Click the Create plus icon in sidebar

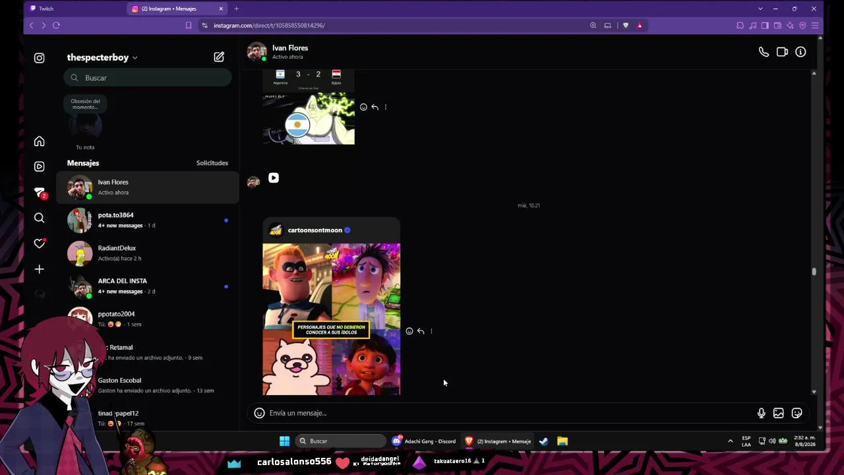pyautogui.click(x=40, y=269)
